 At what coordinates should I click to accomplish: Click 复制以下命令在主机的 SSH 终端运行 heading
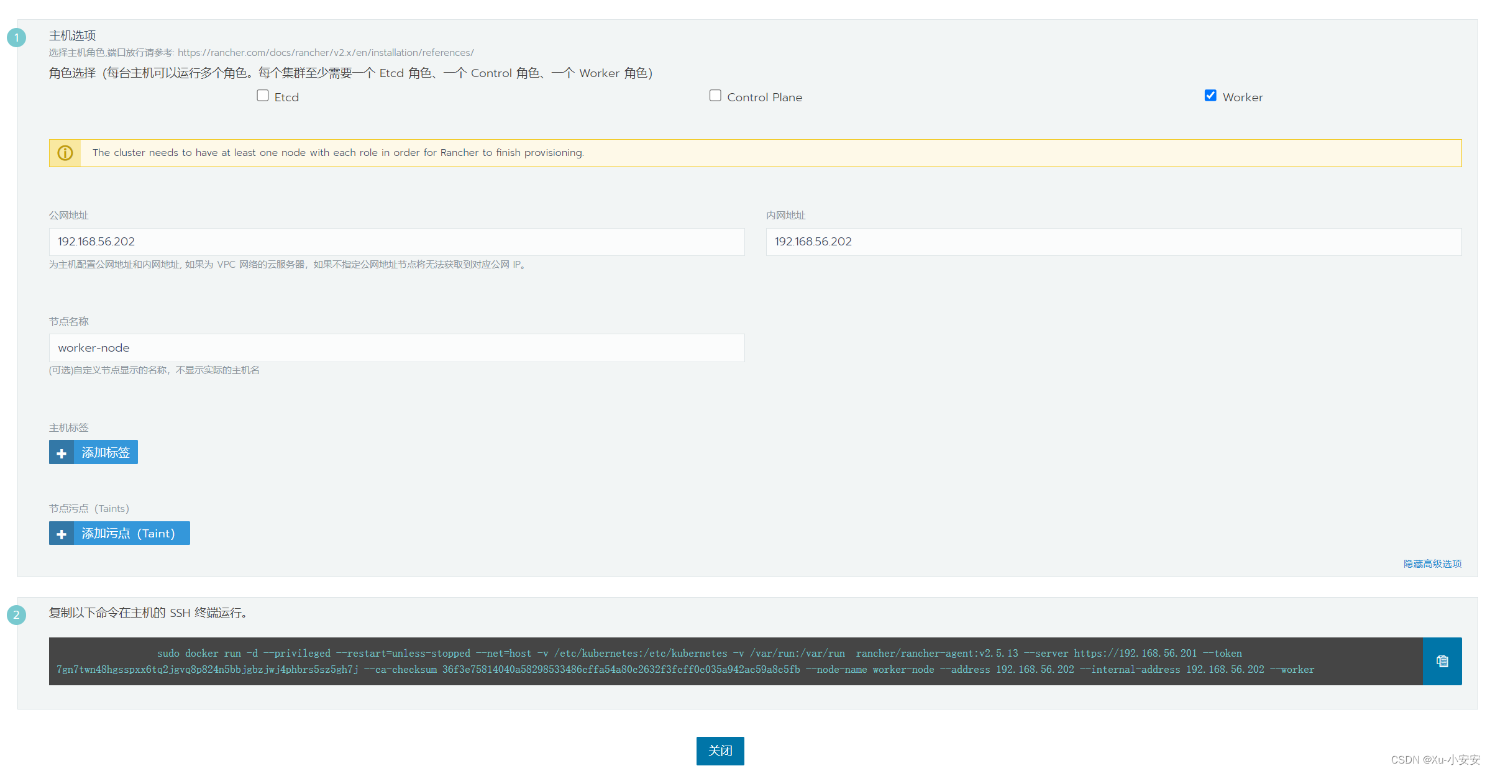pos(148,613)
